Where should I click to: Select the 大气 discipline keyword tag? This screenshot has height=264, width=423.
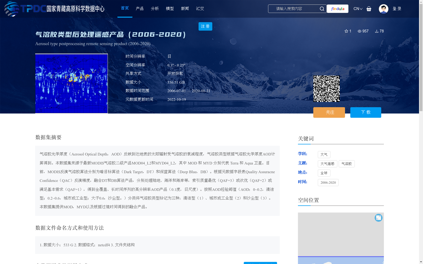click(324, 154)
